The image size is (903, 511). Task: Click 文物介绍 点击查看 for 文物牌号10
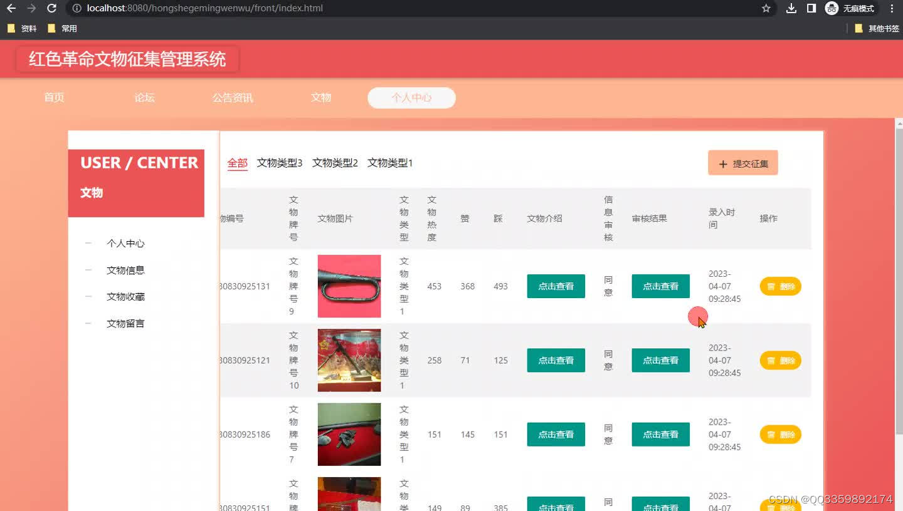coord(556,360)
